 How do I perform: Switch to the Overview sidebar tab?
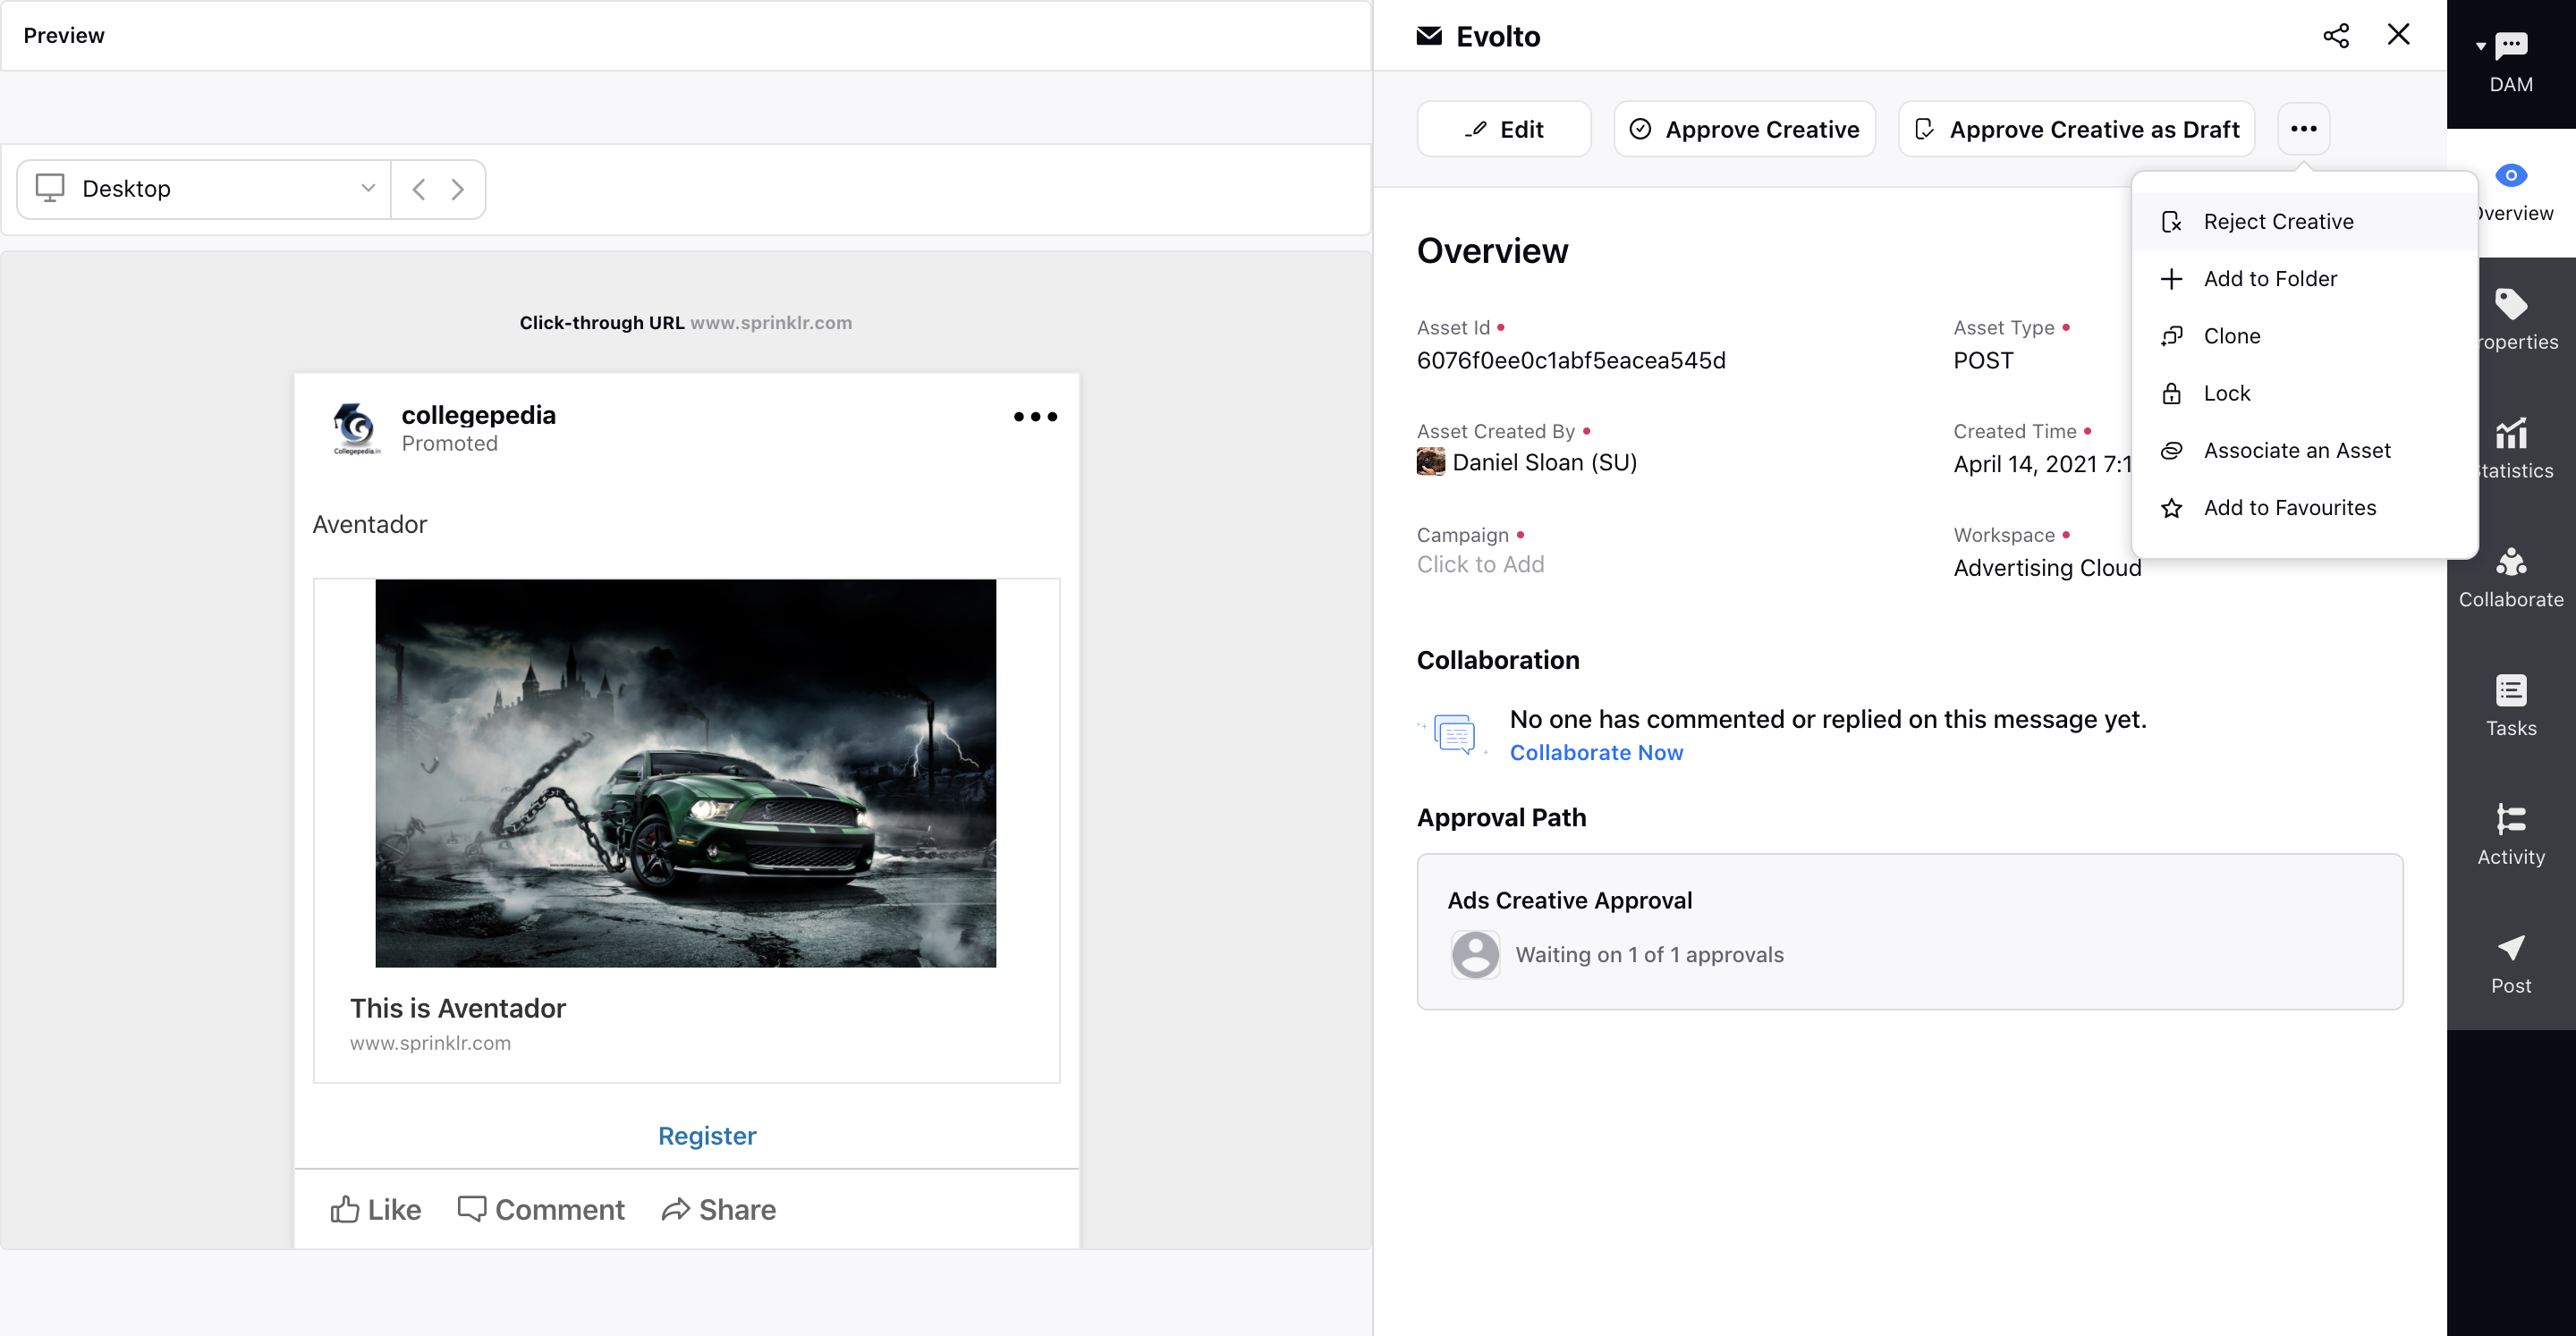2511,192
